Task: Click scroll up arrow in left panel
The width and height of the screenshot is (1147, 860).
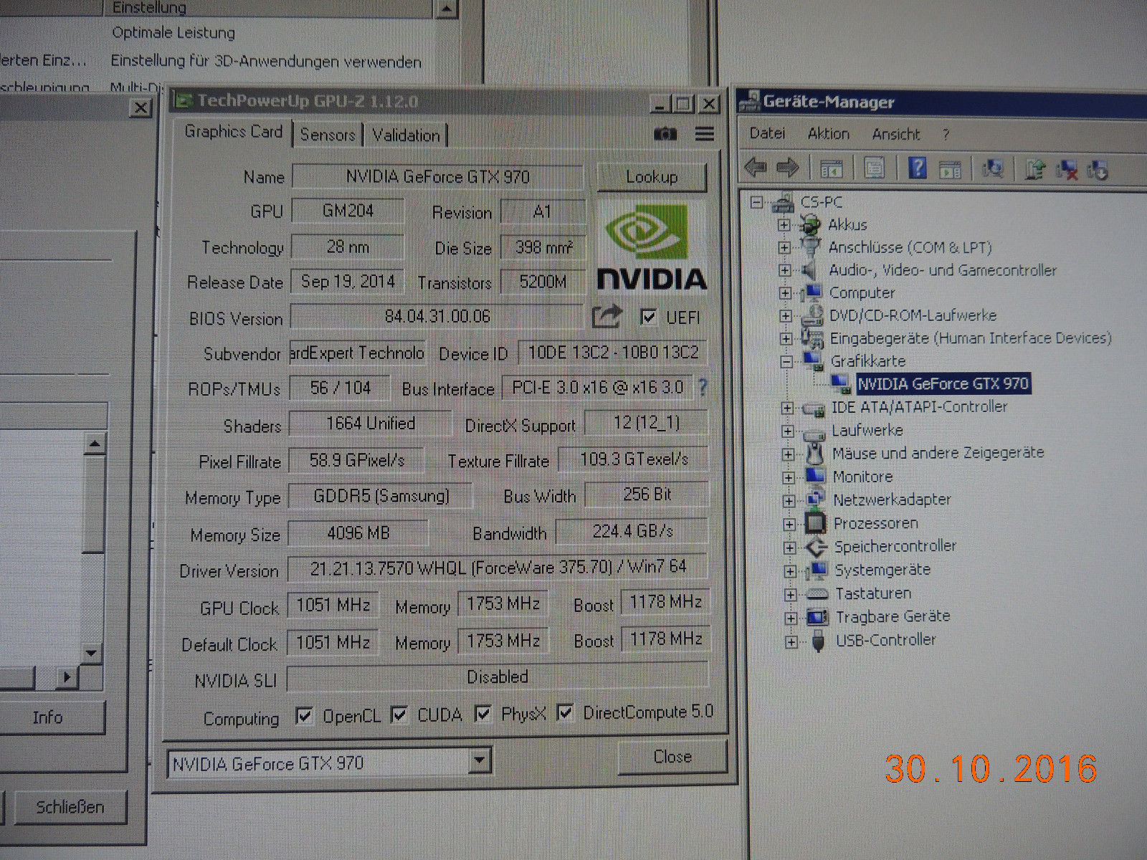Action: click(94, 444)
